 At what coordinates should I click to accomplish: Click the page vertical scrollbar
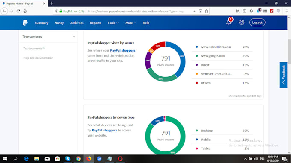coord(289,52)
